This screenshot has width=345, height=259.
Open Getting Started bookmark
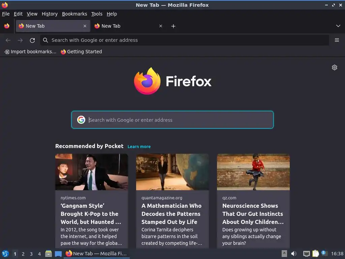82,52
